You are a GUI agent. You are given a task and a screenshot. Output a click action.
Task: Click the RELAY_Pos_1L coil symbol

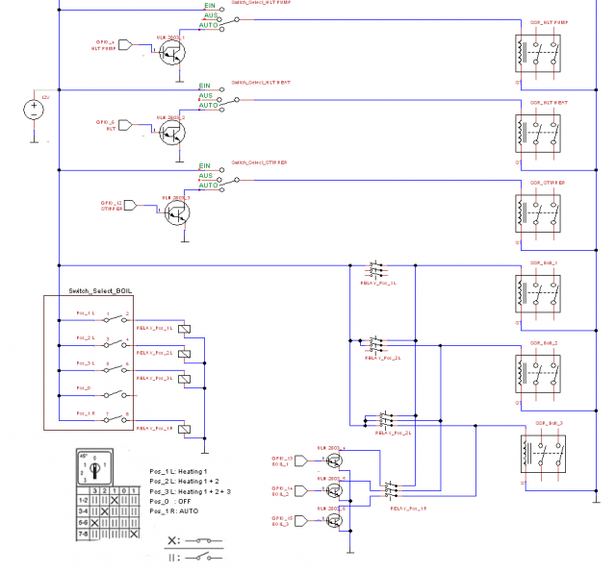[x=184, y=329]
